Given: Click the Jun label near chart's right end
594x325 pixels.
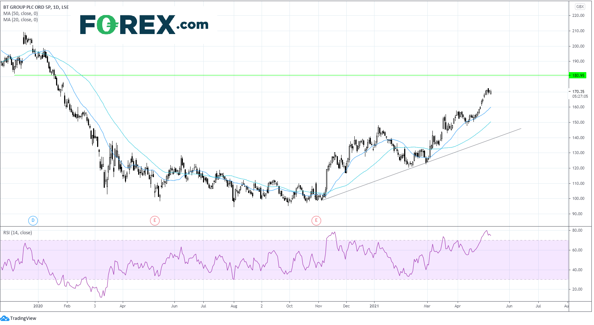Looking at the screenshot, I should pos(509,306).
